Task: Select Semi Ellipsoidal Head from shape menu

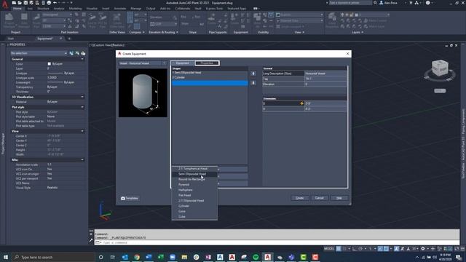Action: pos(194,174)
